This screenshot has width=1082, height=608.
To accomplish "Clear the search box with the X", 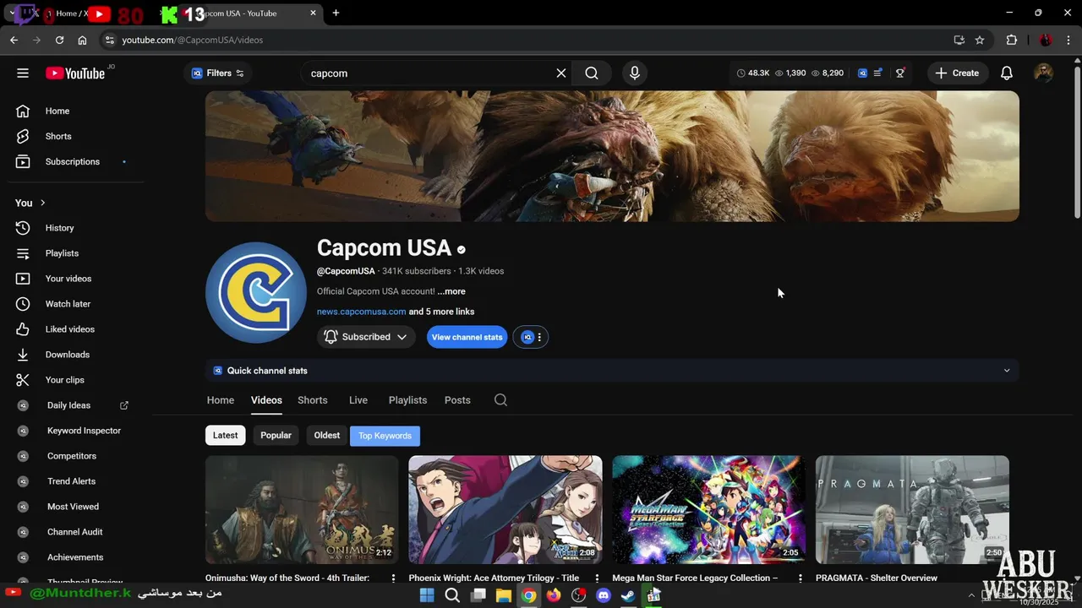I will coord(561,73).
